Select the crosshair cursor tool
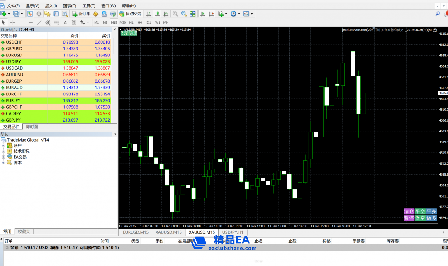The width and height of the screenshot is (448, 266). tap(12, 22)
